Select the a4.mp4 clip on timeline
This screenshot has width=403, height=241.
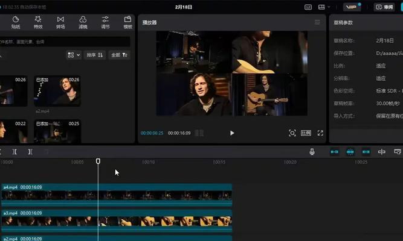point(117,195)
